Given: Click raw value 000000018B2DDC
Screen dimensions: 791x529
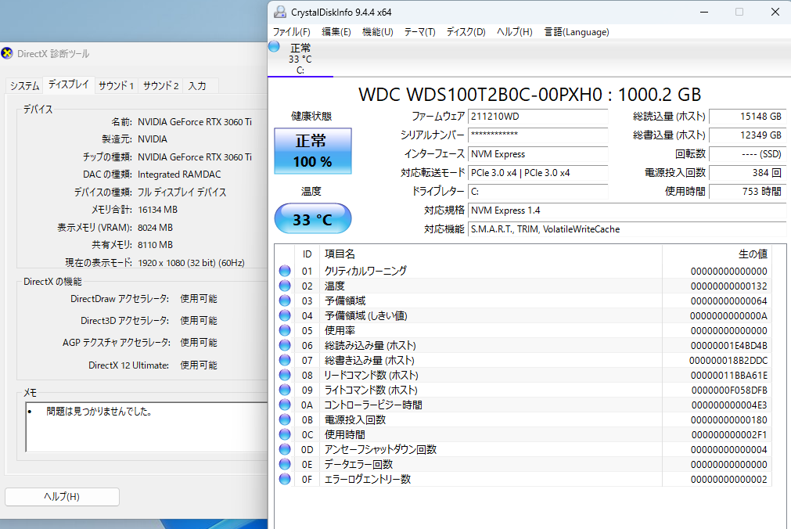Looking at the screenshot, I should (728, 361).
